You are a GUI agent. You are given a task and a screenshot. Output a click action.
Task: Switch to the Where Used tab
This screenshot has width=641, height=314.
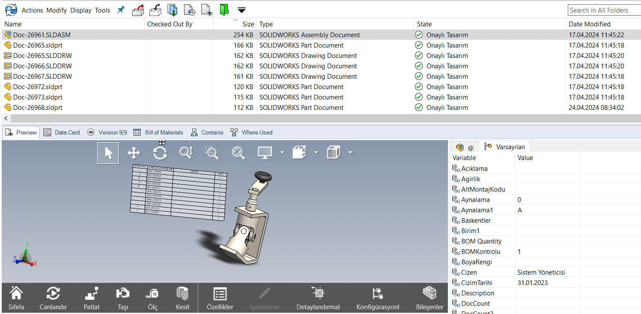tap(251, 132)
